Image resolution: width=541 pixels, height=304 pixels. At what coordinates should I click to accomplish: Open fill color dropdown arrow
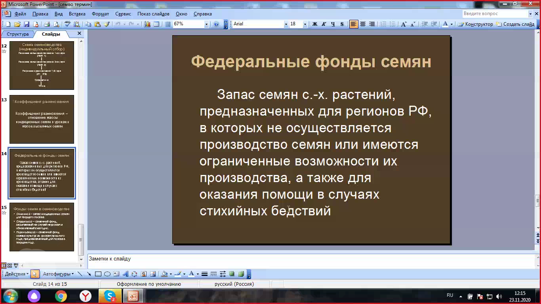[171, 274]
